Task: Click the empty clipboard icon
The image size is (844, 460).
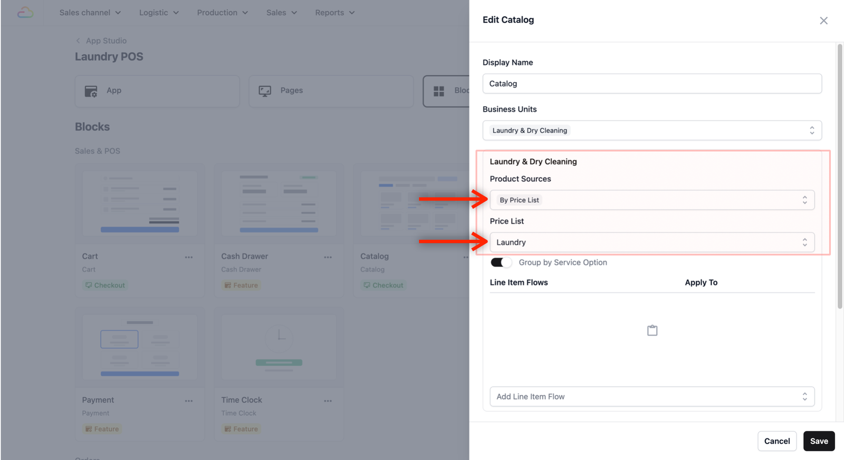Action: (653, 330)
